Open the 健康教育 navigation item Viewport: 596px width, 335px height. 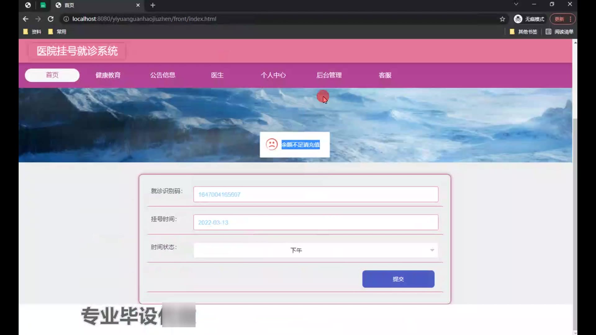[x=108, y=75]
